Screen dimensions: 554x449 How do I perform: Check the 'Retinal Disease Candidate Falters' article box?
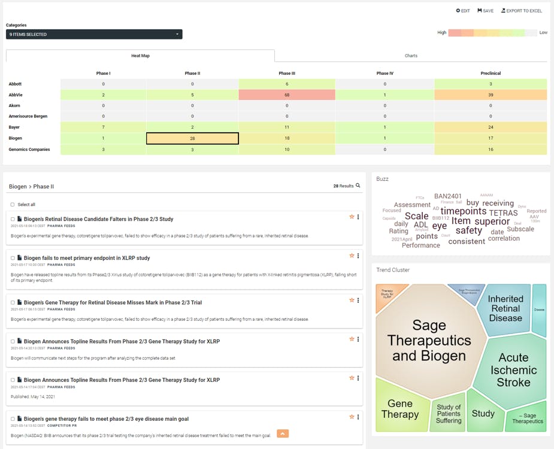13,219
